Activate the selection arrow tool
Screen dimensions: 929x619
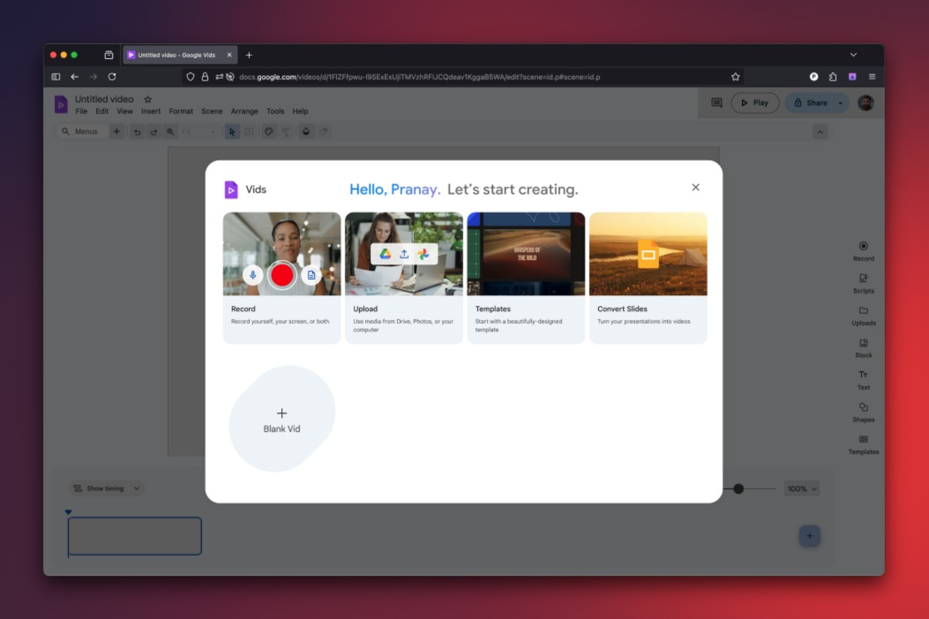(x=232, y=131)
